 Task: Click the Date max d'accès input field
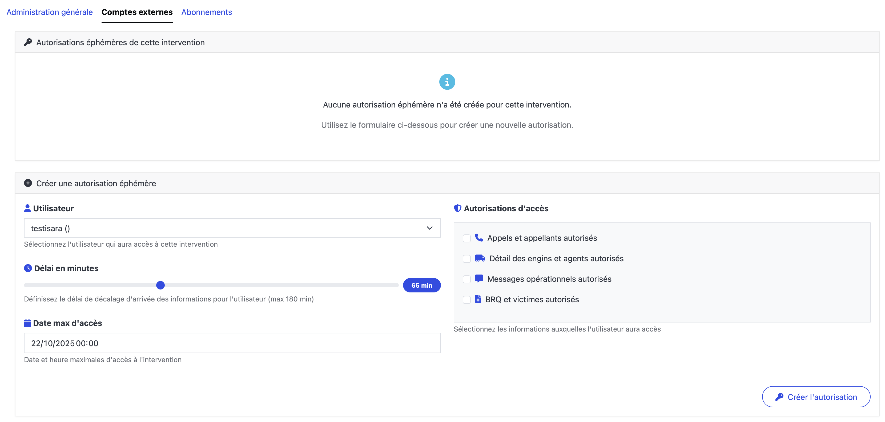coord(232,343)
